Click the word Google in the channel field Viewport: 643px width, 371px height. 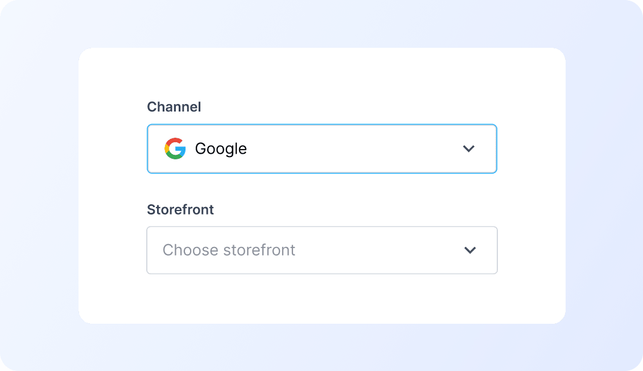click(x=221, y=149)
